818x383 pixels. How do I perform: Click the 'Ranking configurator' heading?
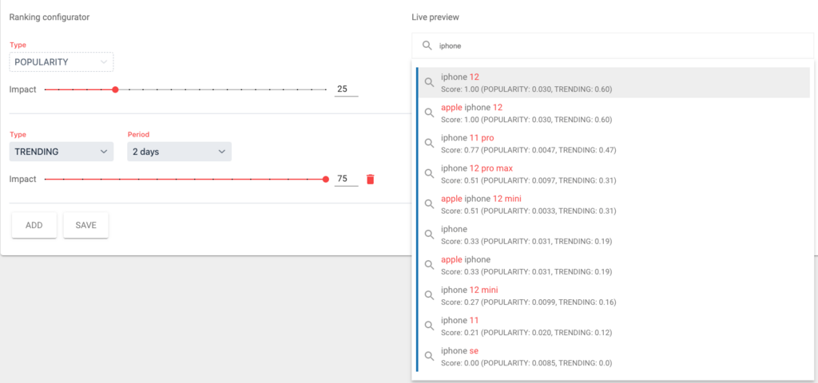50,18
